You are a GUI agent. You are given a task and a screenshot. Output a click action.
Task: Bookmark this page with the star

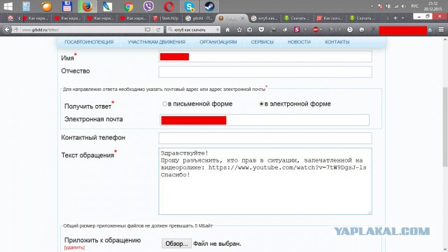(x=239, y=29)
